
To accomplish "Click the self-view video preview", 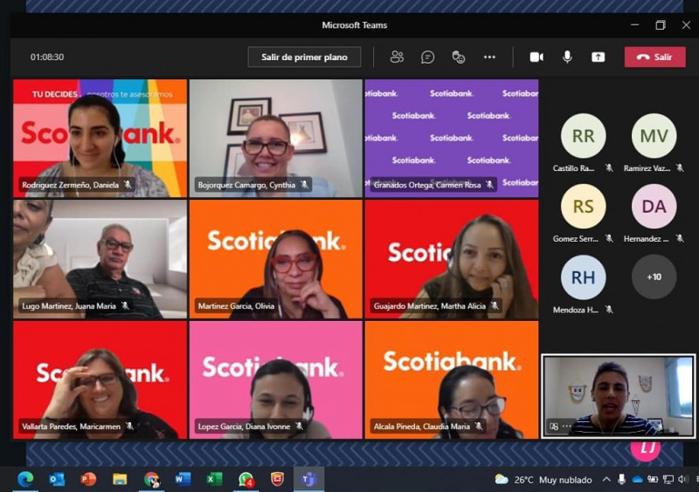I will click(x=619, y=396).
